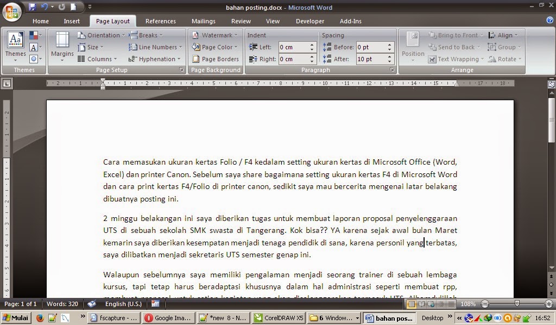Open Theme Fonts options
The image size is (556, 325).
[x=35, y=47]
